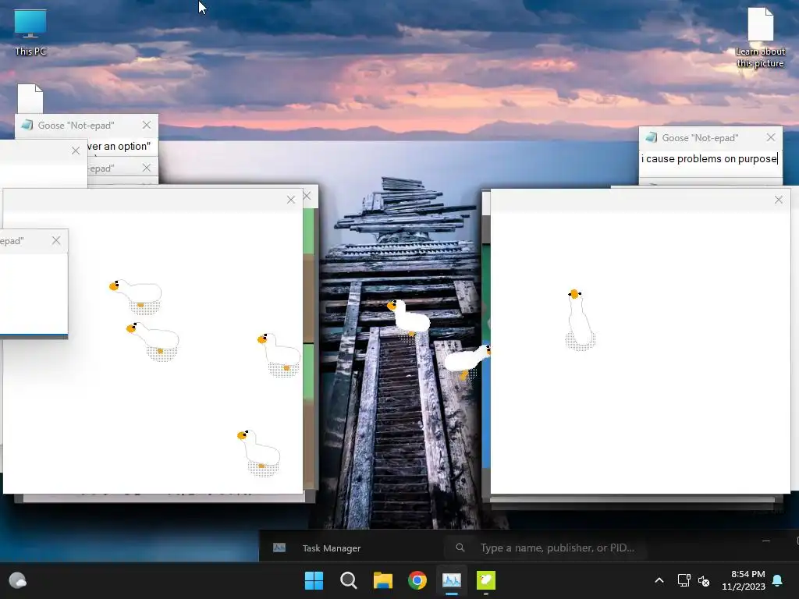The height and width of the screenshot is (599, 799).
Task: Click the Task Manager search field
Action: tap(545, 548)
